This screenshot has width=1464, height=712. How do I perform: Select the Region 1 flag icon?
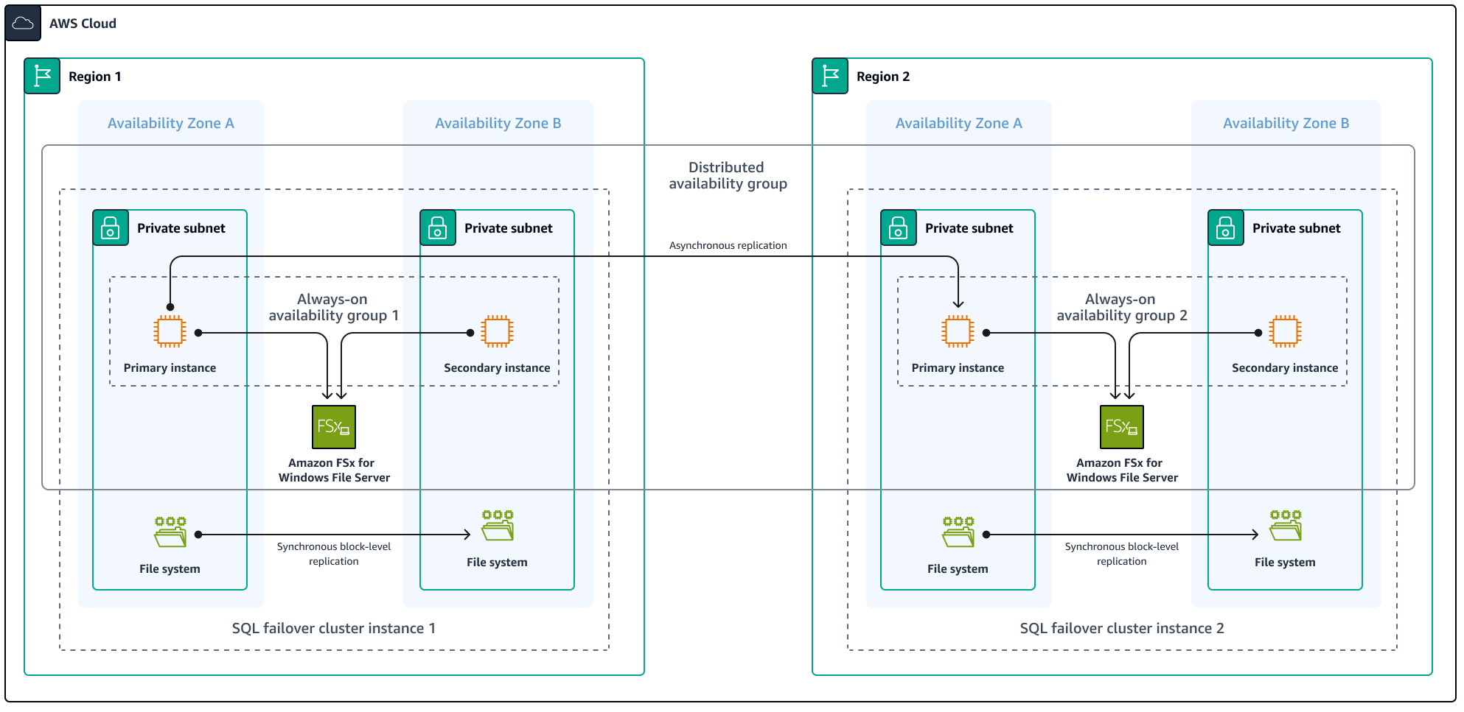point(42,76)
